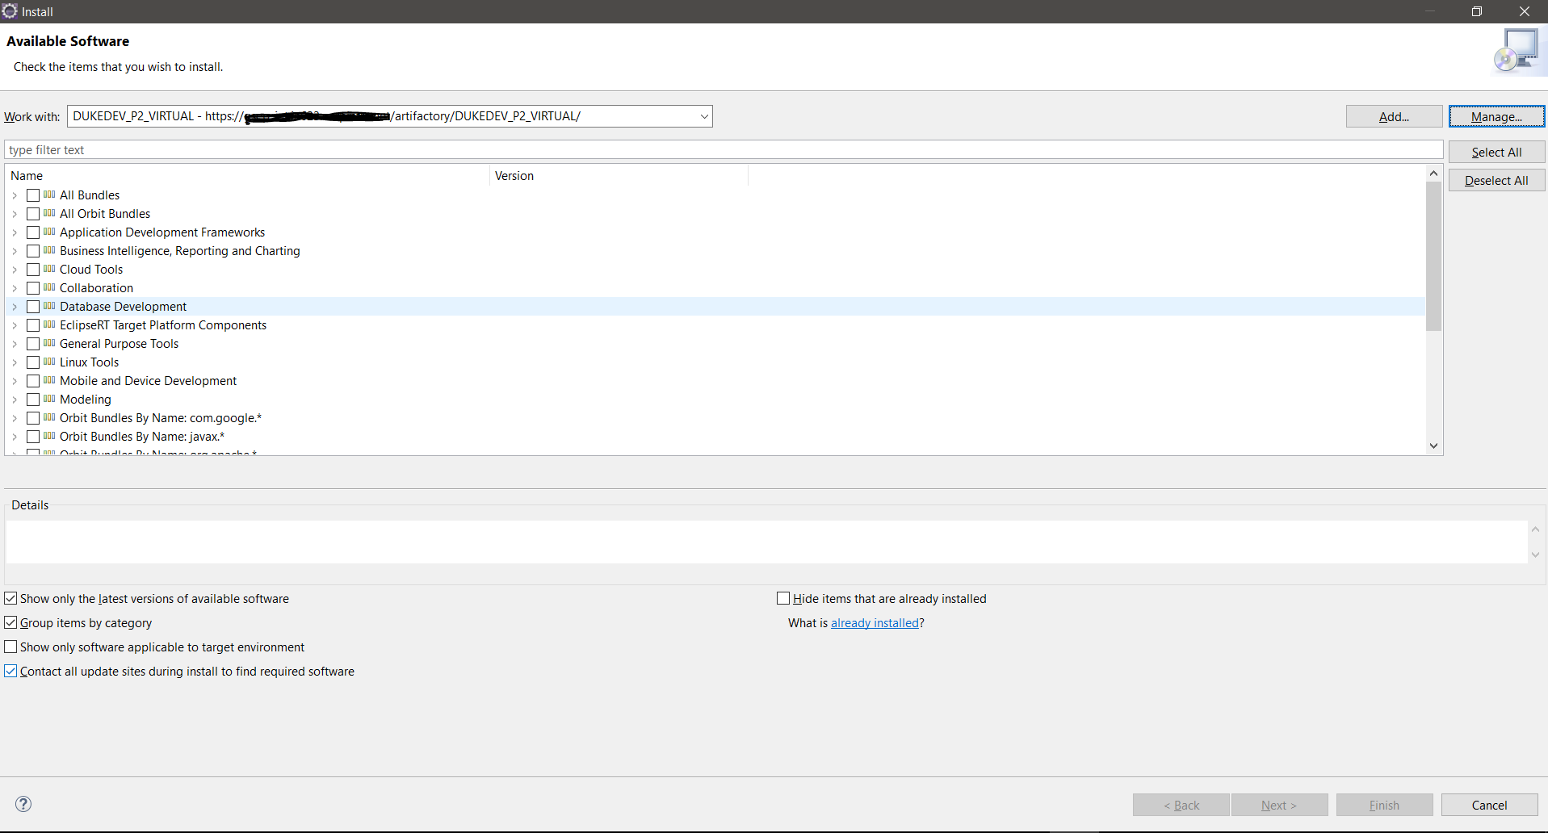Image resolution: width=1548 pixels, height=833 pixels.
Task: Expand the General Purpose Tools category
Action: (x=15, y=344)
